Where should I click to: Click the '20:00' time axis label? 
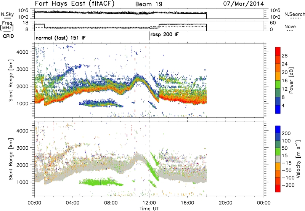[226, 203]
